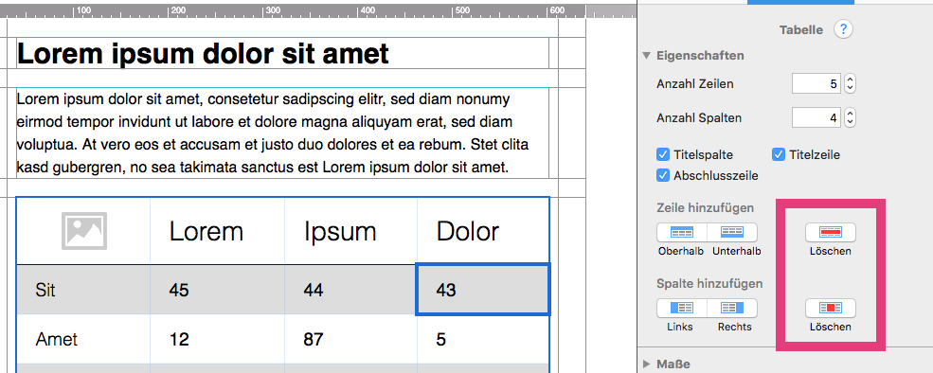Expand the Maße section

coord(647,364)
